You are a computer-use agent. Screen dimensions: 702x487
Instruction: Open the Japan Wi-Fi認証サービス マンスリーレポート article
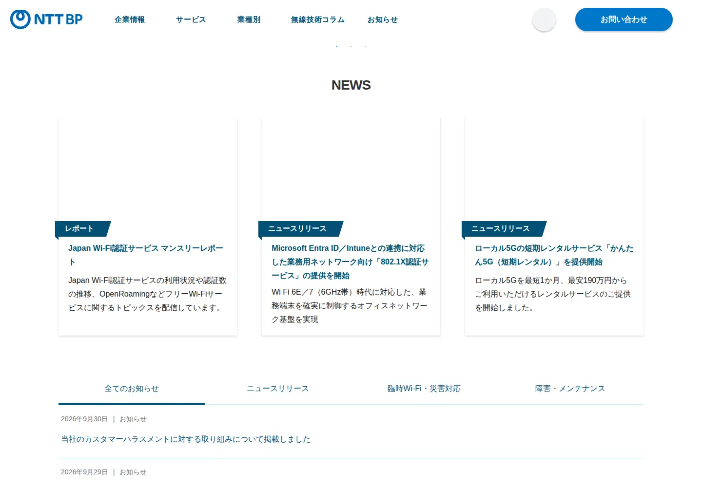146,255
